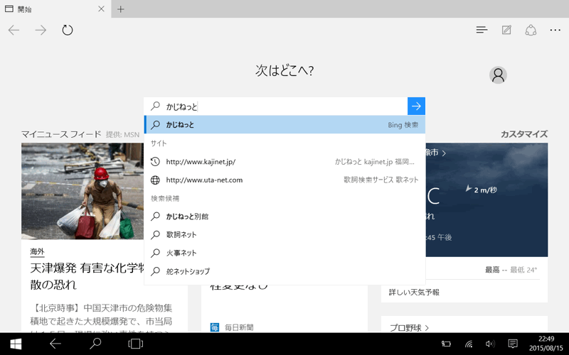
Task: Open a new tab with plus button
Action: pos(121,9)
